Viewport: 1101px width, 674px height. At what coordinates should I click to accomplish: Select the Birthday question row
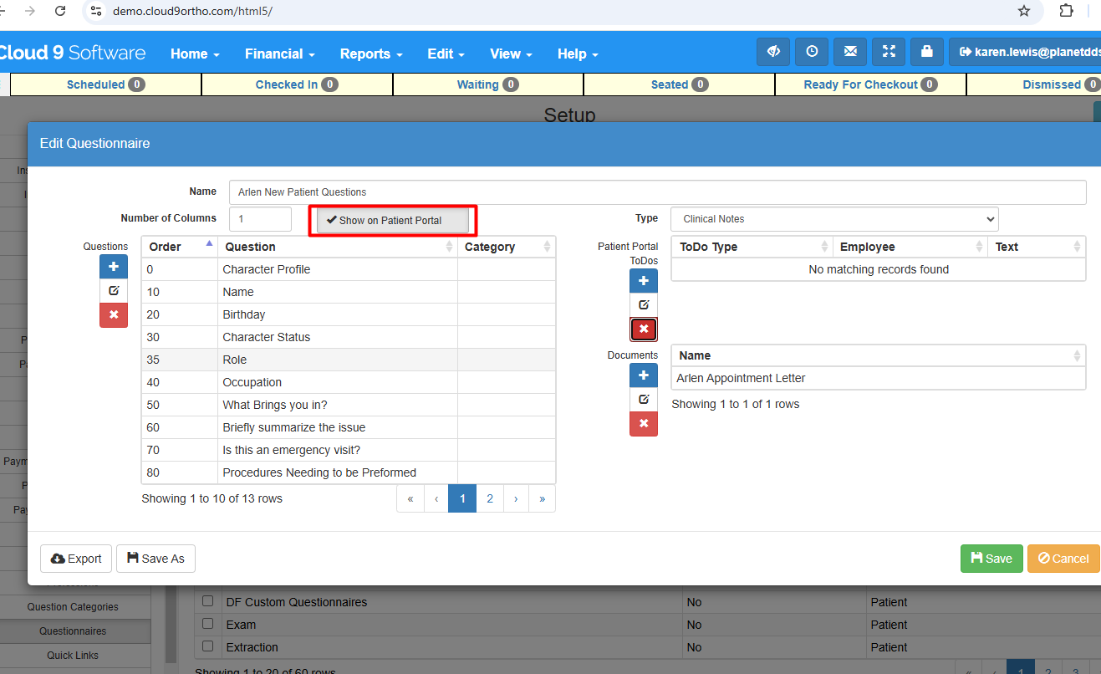point(348,314)
